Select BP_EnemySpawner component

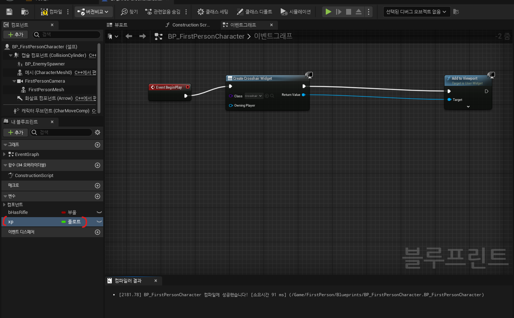pos(45,64)
